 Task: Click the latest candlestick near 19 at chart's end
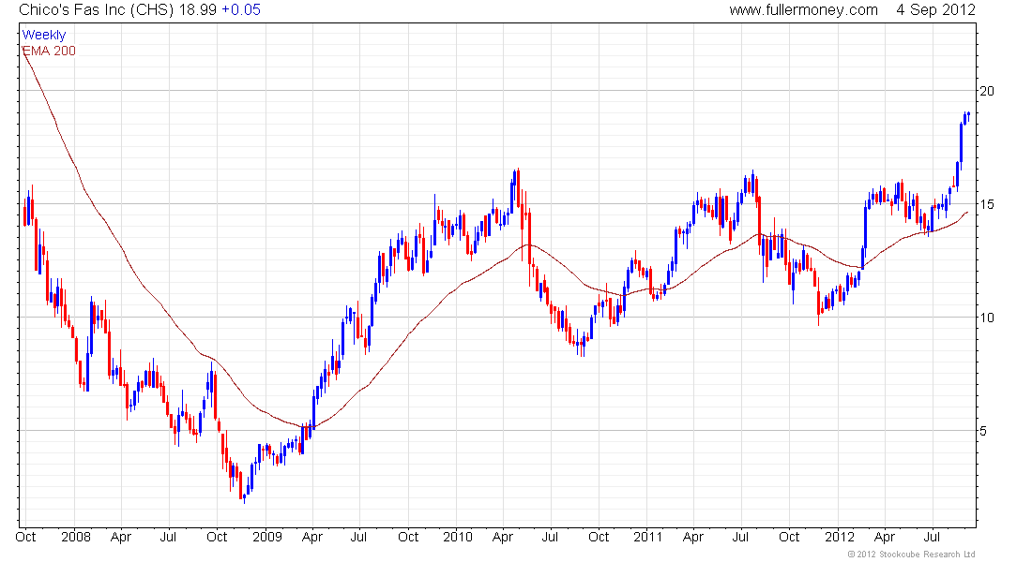tap(968, 116)
